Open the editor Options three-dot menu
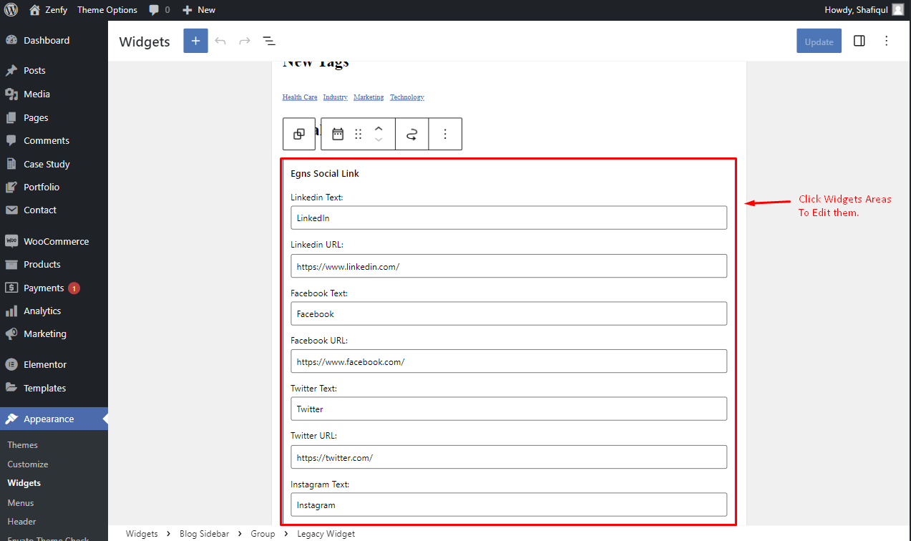Screen dimensions: 911x541 pos(887,41)
